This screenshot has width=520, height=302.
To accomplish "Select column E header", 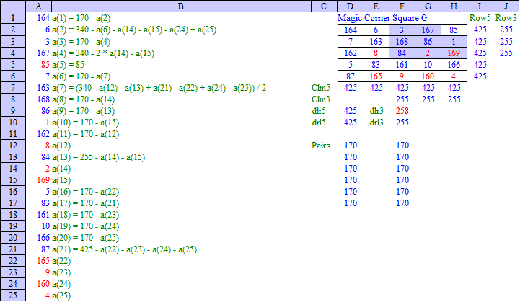I will point(376,6).
